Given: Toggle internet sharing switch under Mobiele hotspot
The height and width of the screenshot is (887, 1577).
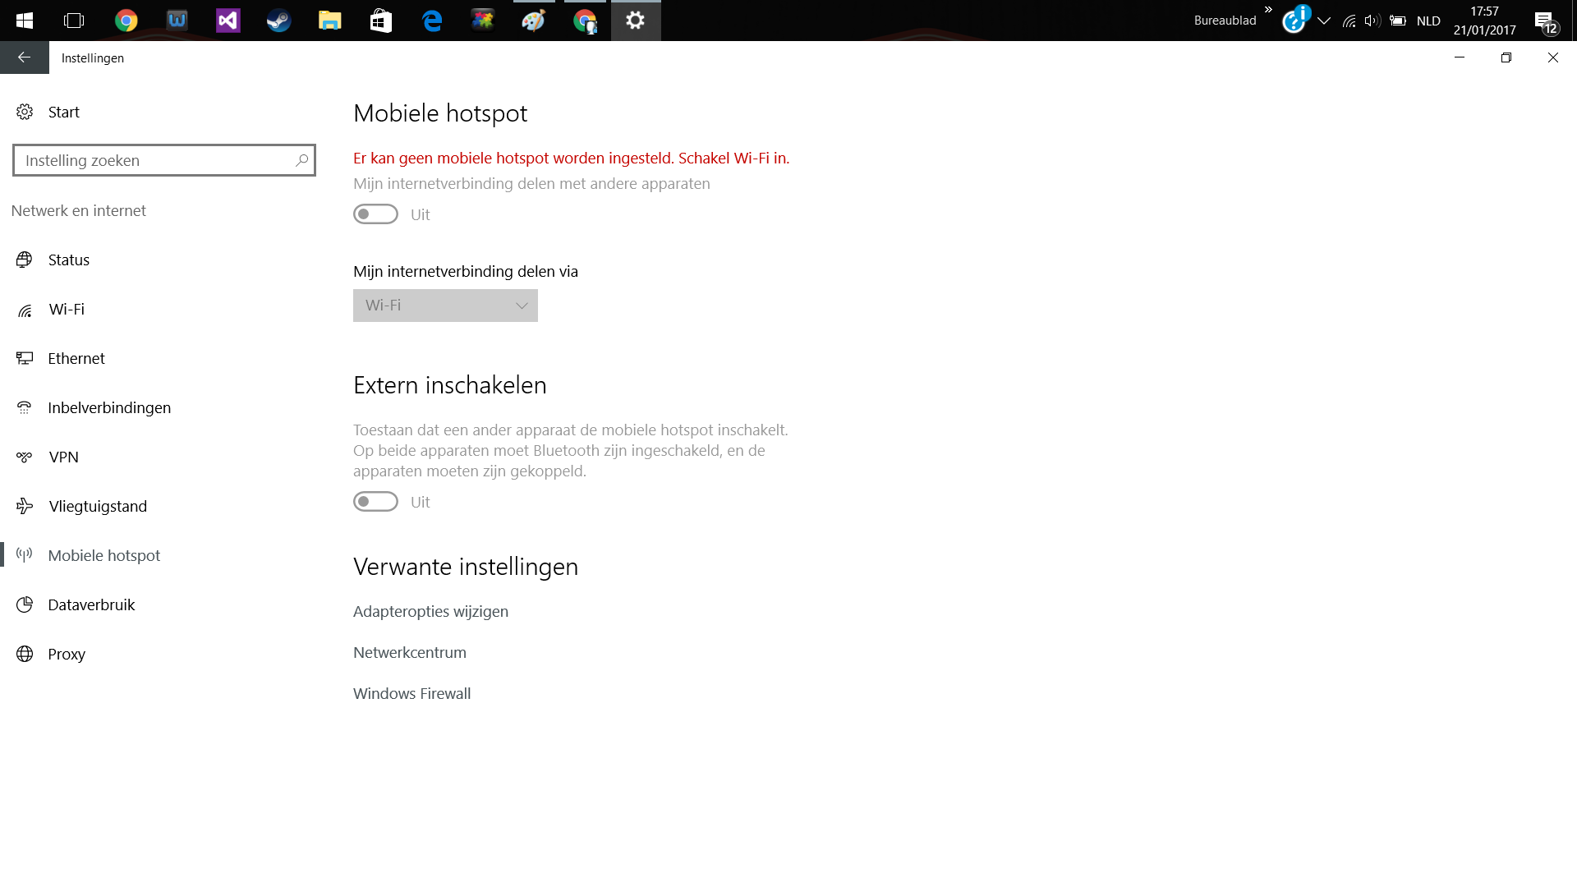Looking at the screenshot, I should [x=375, y=214].
